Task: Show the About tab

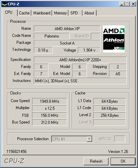Action: (x=89, y=13)
